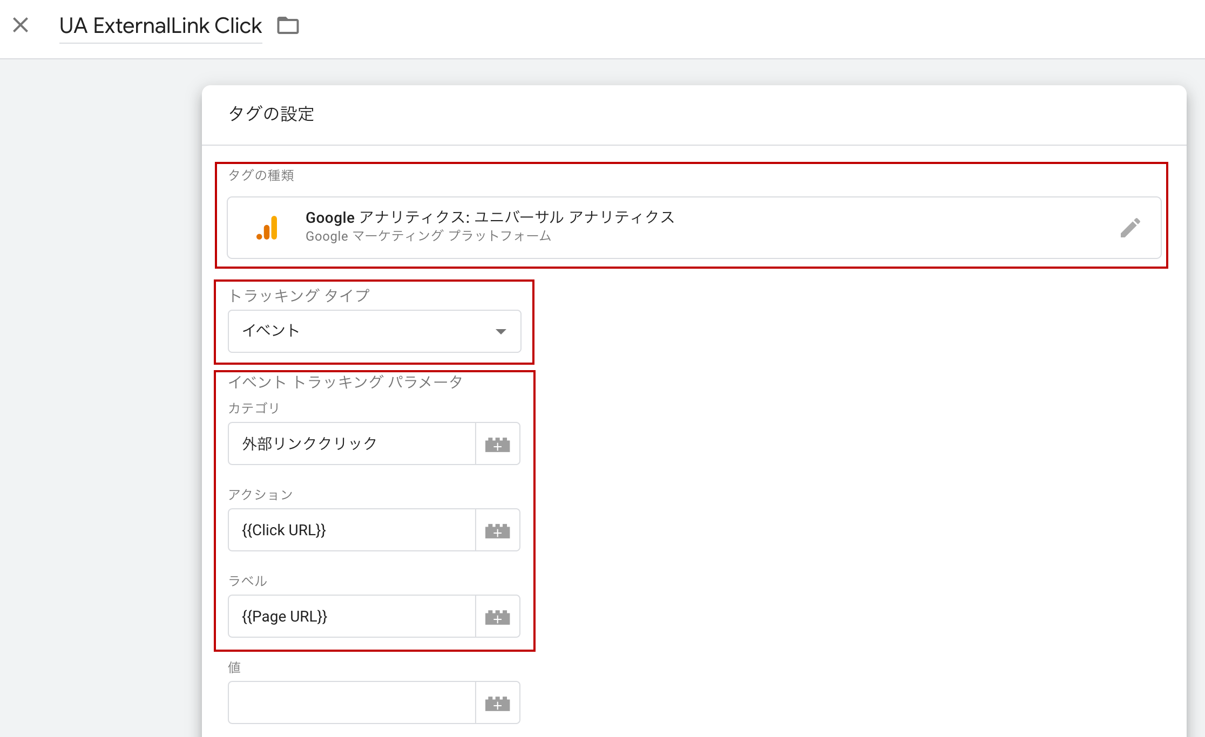Image resolution: width=1205 pixels, height=737 pixels.
Task: Click the empty 値 input field
Action: pos(351,702)
